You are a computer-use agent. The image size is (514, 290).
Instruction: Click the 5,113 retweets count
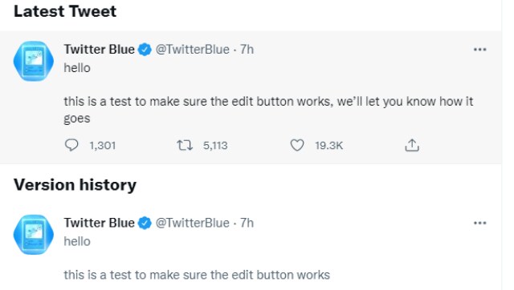tap(215, 146)
